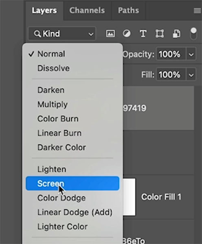The height and width of the screenshot is (244, 202).
Task: Filter for smart objects icon
Action: pos(177,33)
